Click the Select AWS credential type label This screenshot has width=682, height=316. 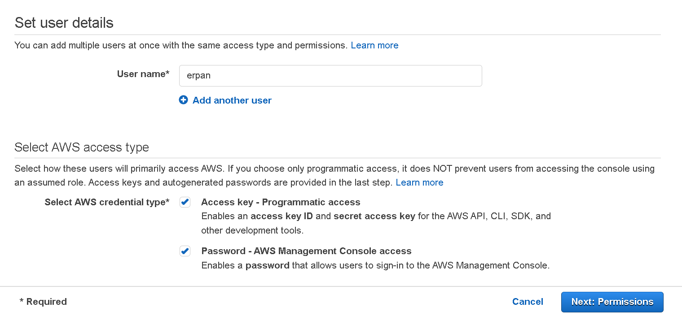(x=107, y=202)
